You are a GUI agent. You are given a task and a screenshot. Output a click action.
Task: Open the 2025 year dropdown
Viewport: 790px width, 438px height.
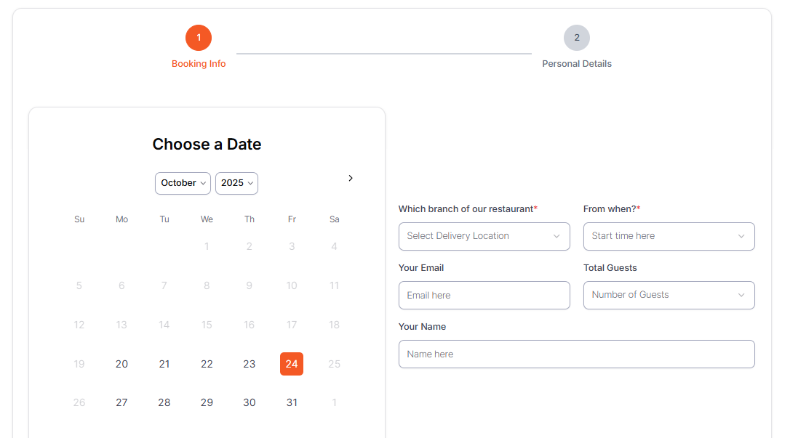[236, 183]
